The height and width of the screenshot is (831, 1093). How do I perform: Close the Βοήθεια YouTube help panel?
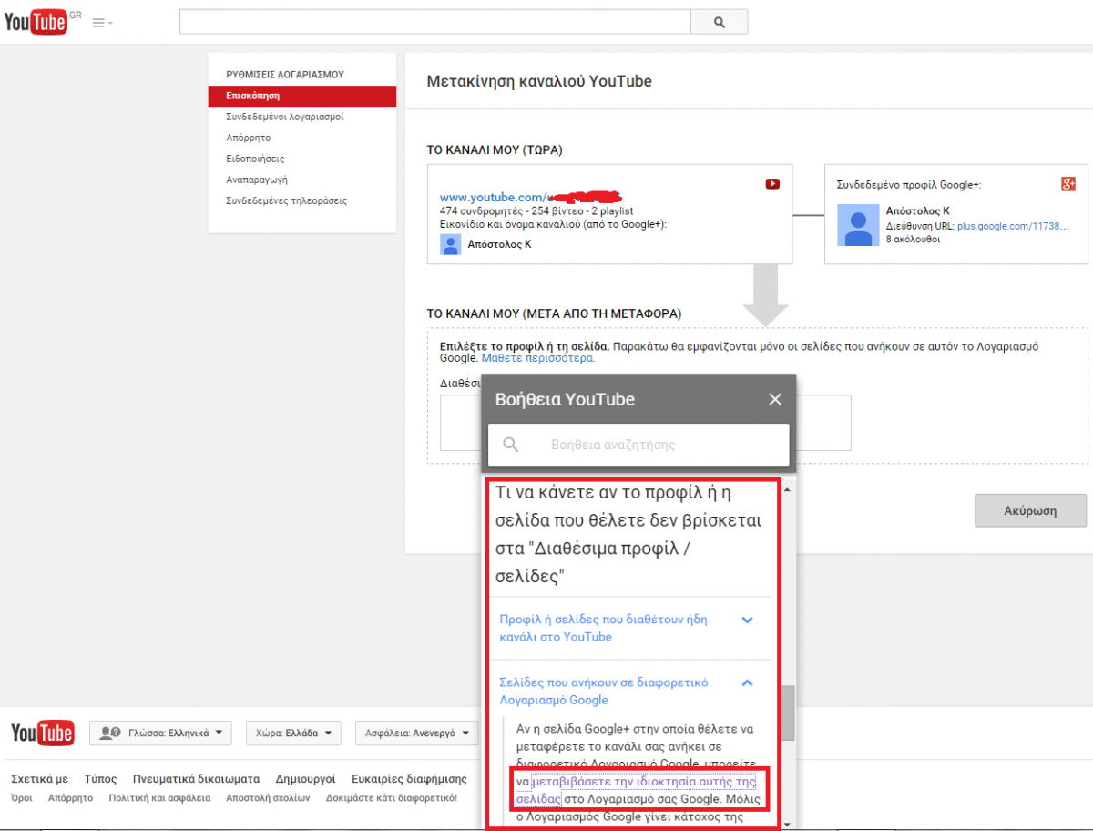(775, 399)
